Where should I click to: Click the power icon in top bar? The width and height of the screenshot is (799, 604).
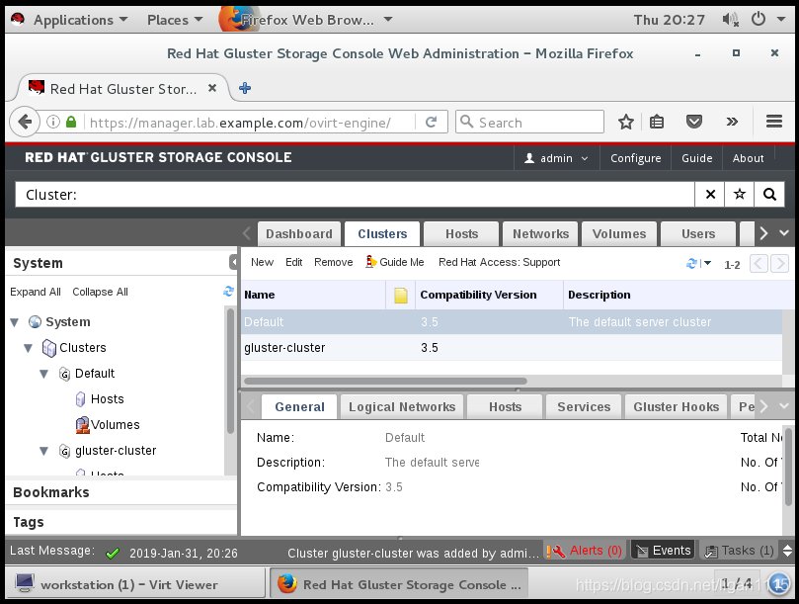pyautogui.click(x=759, y=20)
